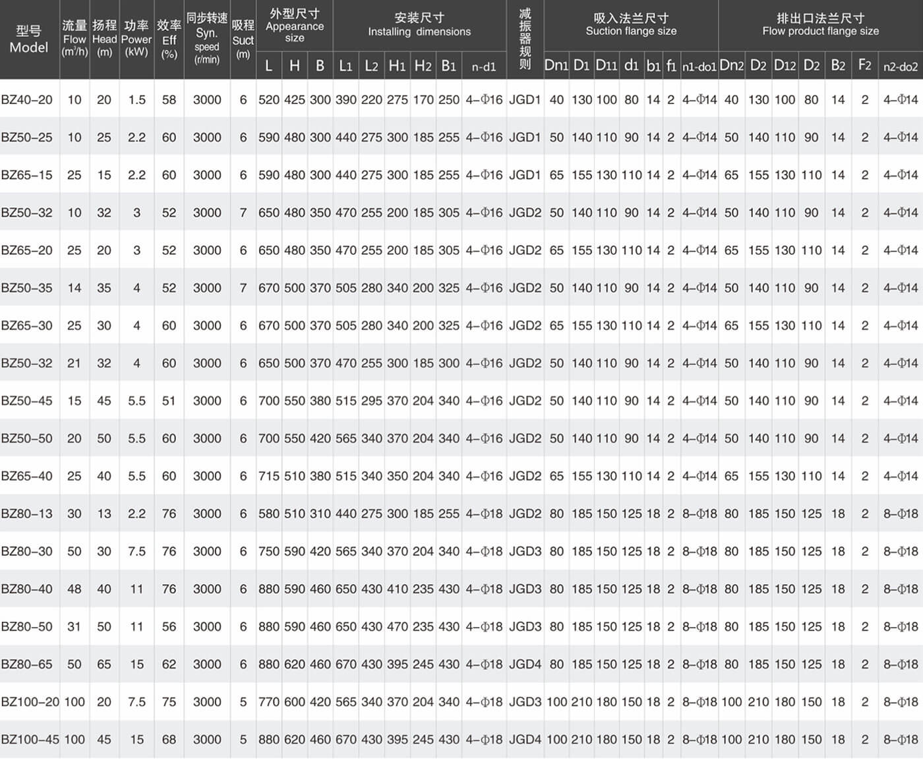Select flow value 14 in BZ50-35 row
The height and width of the screenshot is (762, 923).
[74, 287]
